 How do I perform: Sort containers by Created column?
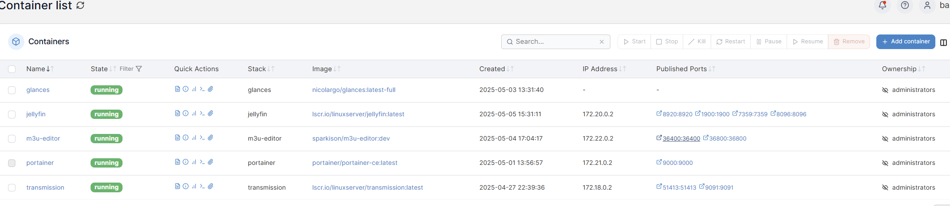coord(496,69)
